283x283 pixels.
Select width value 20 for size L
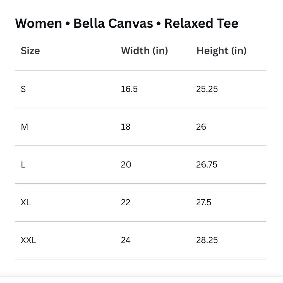(126, 165)
